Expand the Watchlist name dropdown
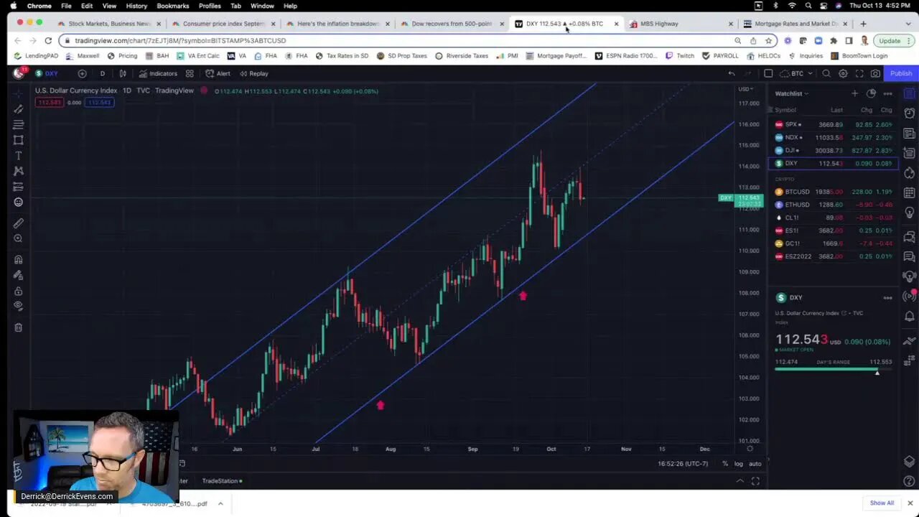Screen dimensions: 919x517 [x=791, y=93]
